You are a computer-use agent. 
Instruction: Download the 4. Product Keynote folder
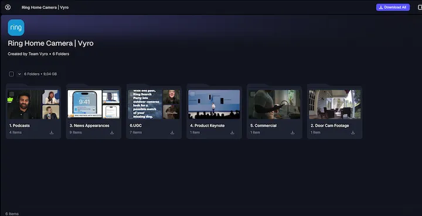pos(232,133)
